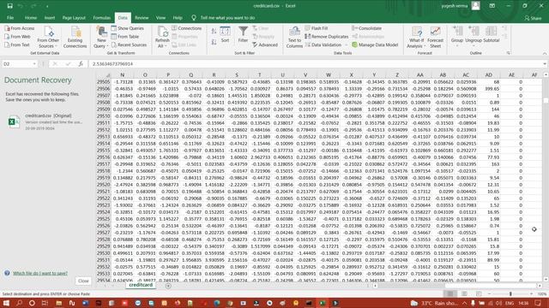This screenshot has width=549, height=308.
Task: Launch Text to Columns wizard
Action: point(294,37)
